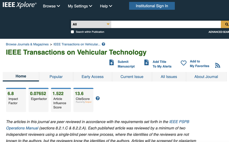Screen dimensions: 229x142
Task: Open the My Settings dropdown
Action: click(x=80, y=6)
